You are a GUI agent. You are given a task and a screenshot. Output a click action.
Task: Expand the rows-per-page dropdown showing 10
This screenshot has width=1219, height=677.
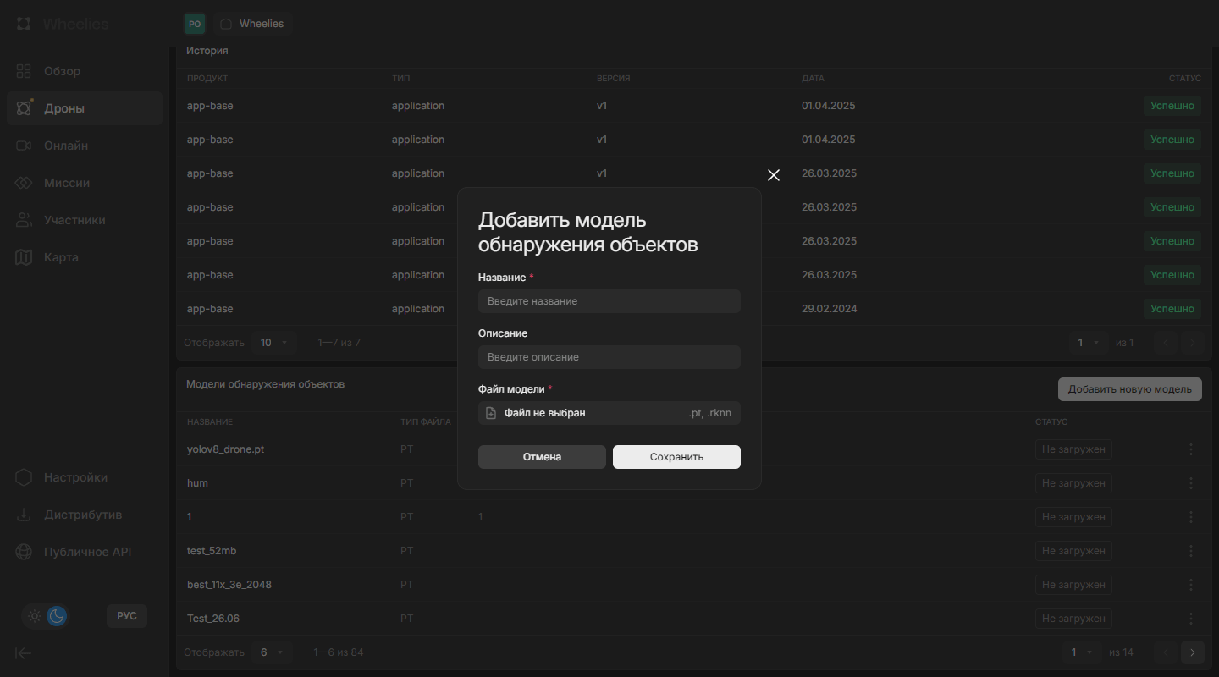[x=274, y=343]
